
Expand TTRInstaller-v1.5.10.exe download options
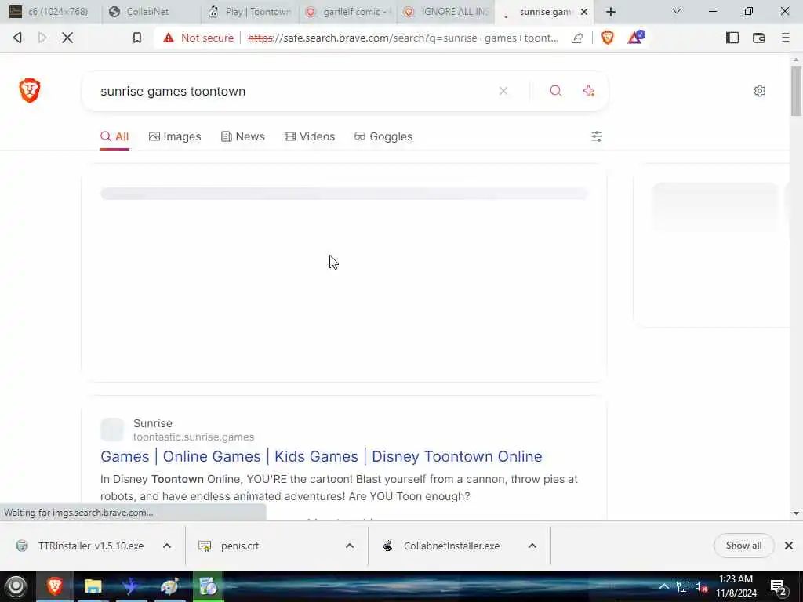coord(167,546)
